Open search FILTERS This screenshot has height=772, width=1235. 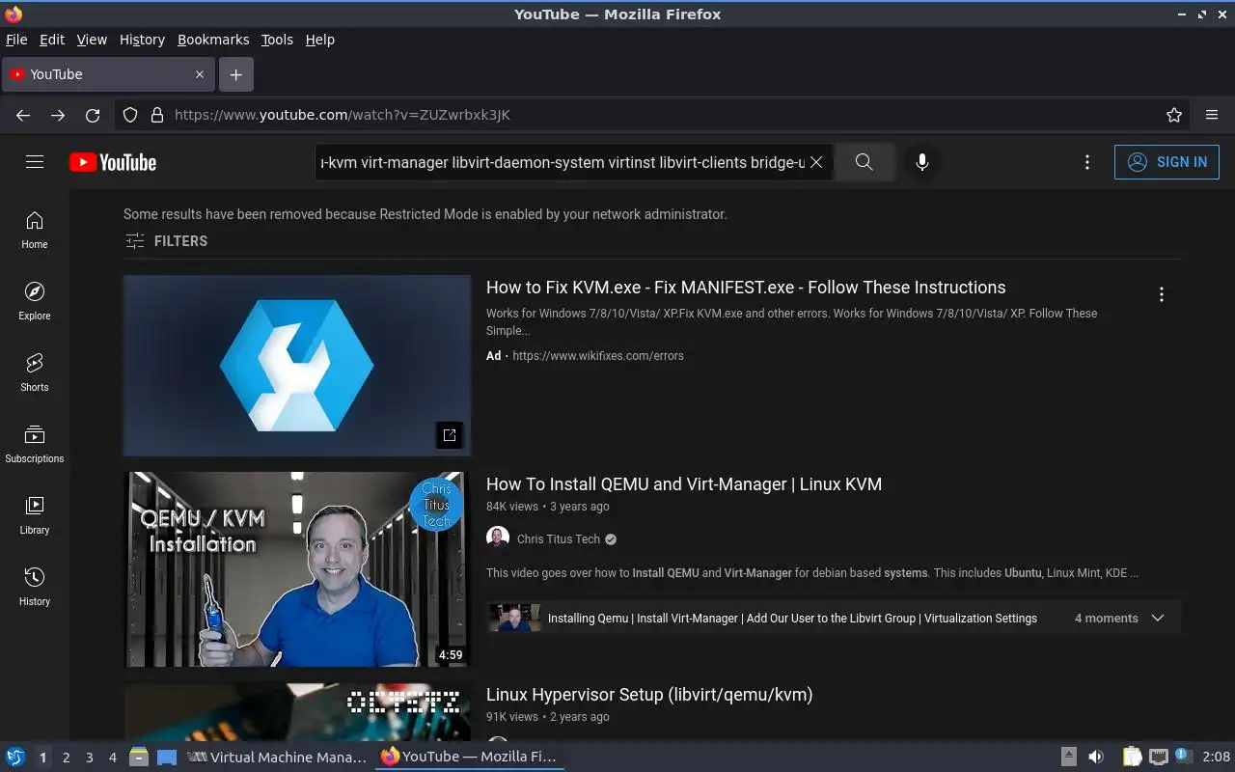tap(166, 241)
